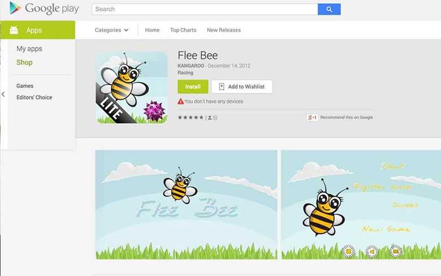Screen dimensions: 441x276
Task: Open Categories via its down arrow
Action: pos(126,30)
